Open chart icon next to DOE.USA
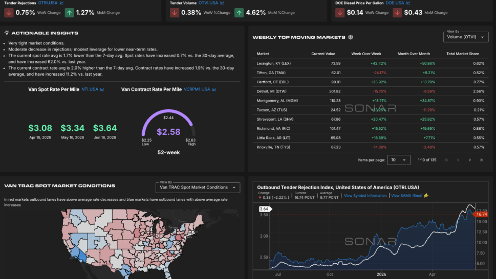 [408, 3]
